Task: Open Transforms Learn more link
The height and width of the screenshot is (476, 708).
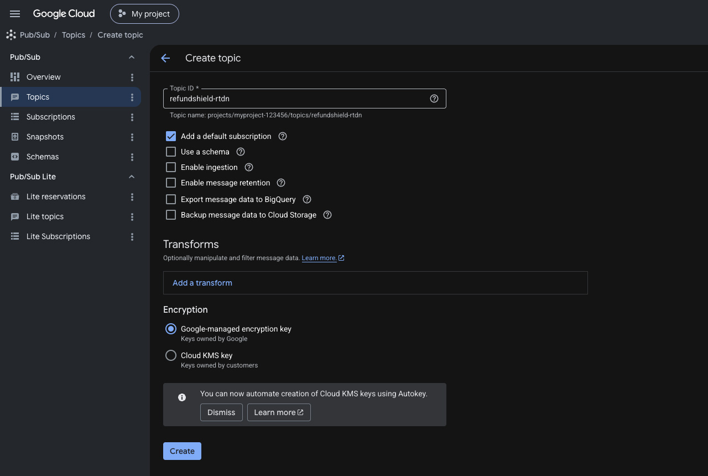Action: tap(323, 258)
